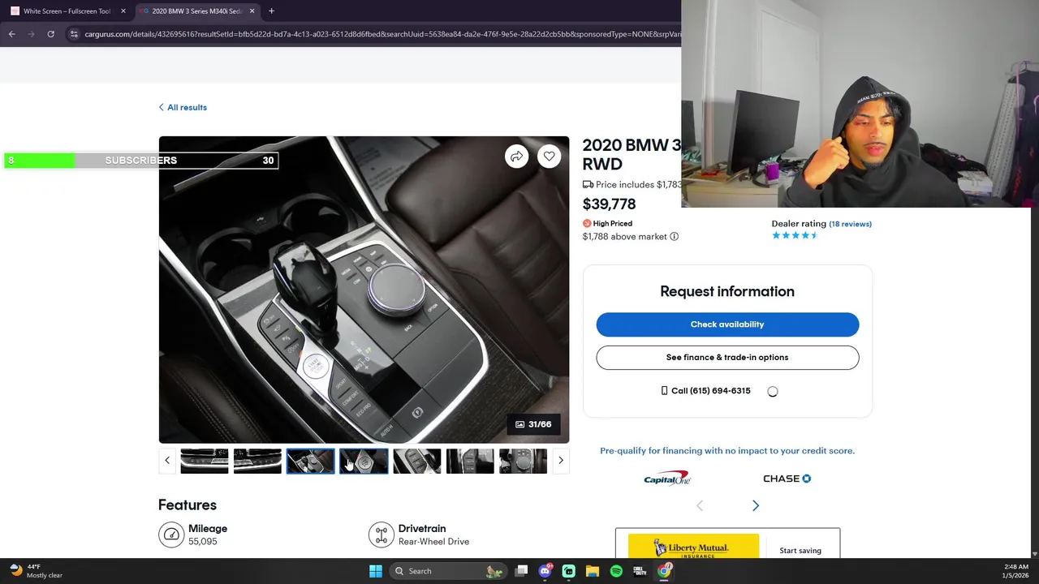This screenshot has width=1039, height=584.
Task: Share this BMW listing
Action: [x=516, y=157]
